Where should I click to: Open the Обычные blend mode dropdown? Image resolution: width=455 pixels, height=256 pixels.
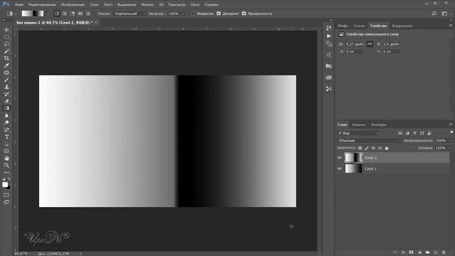(x=369, y=141)
